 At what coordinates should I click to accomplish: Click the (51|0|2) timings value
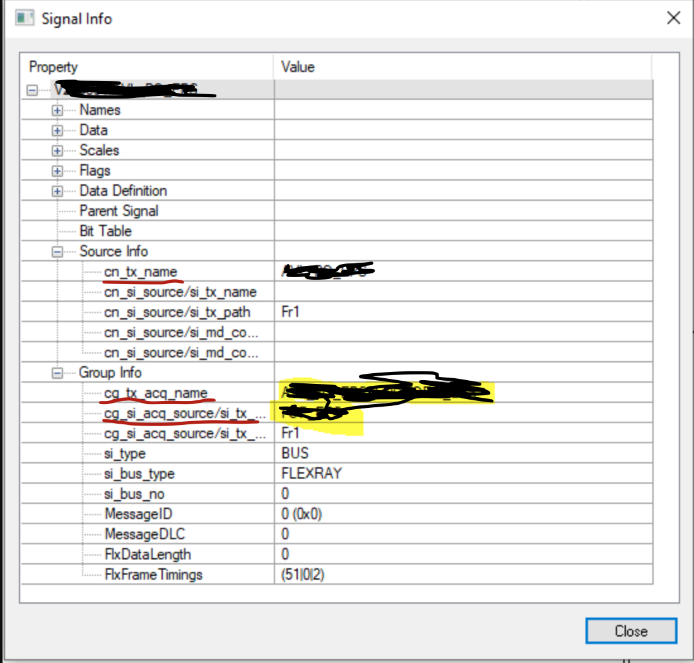[x=303, y=575]
